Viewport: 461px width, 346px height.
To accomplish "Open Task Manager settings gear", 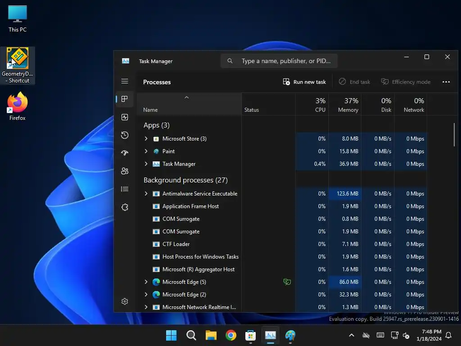I will [x=125, y=301].
